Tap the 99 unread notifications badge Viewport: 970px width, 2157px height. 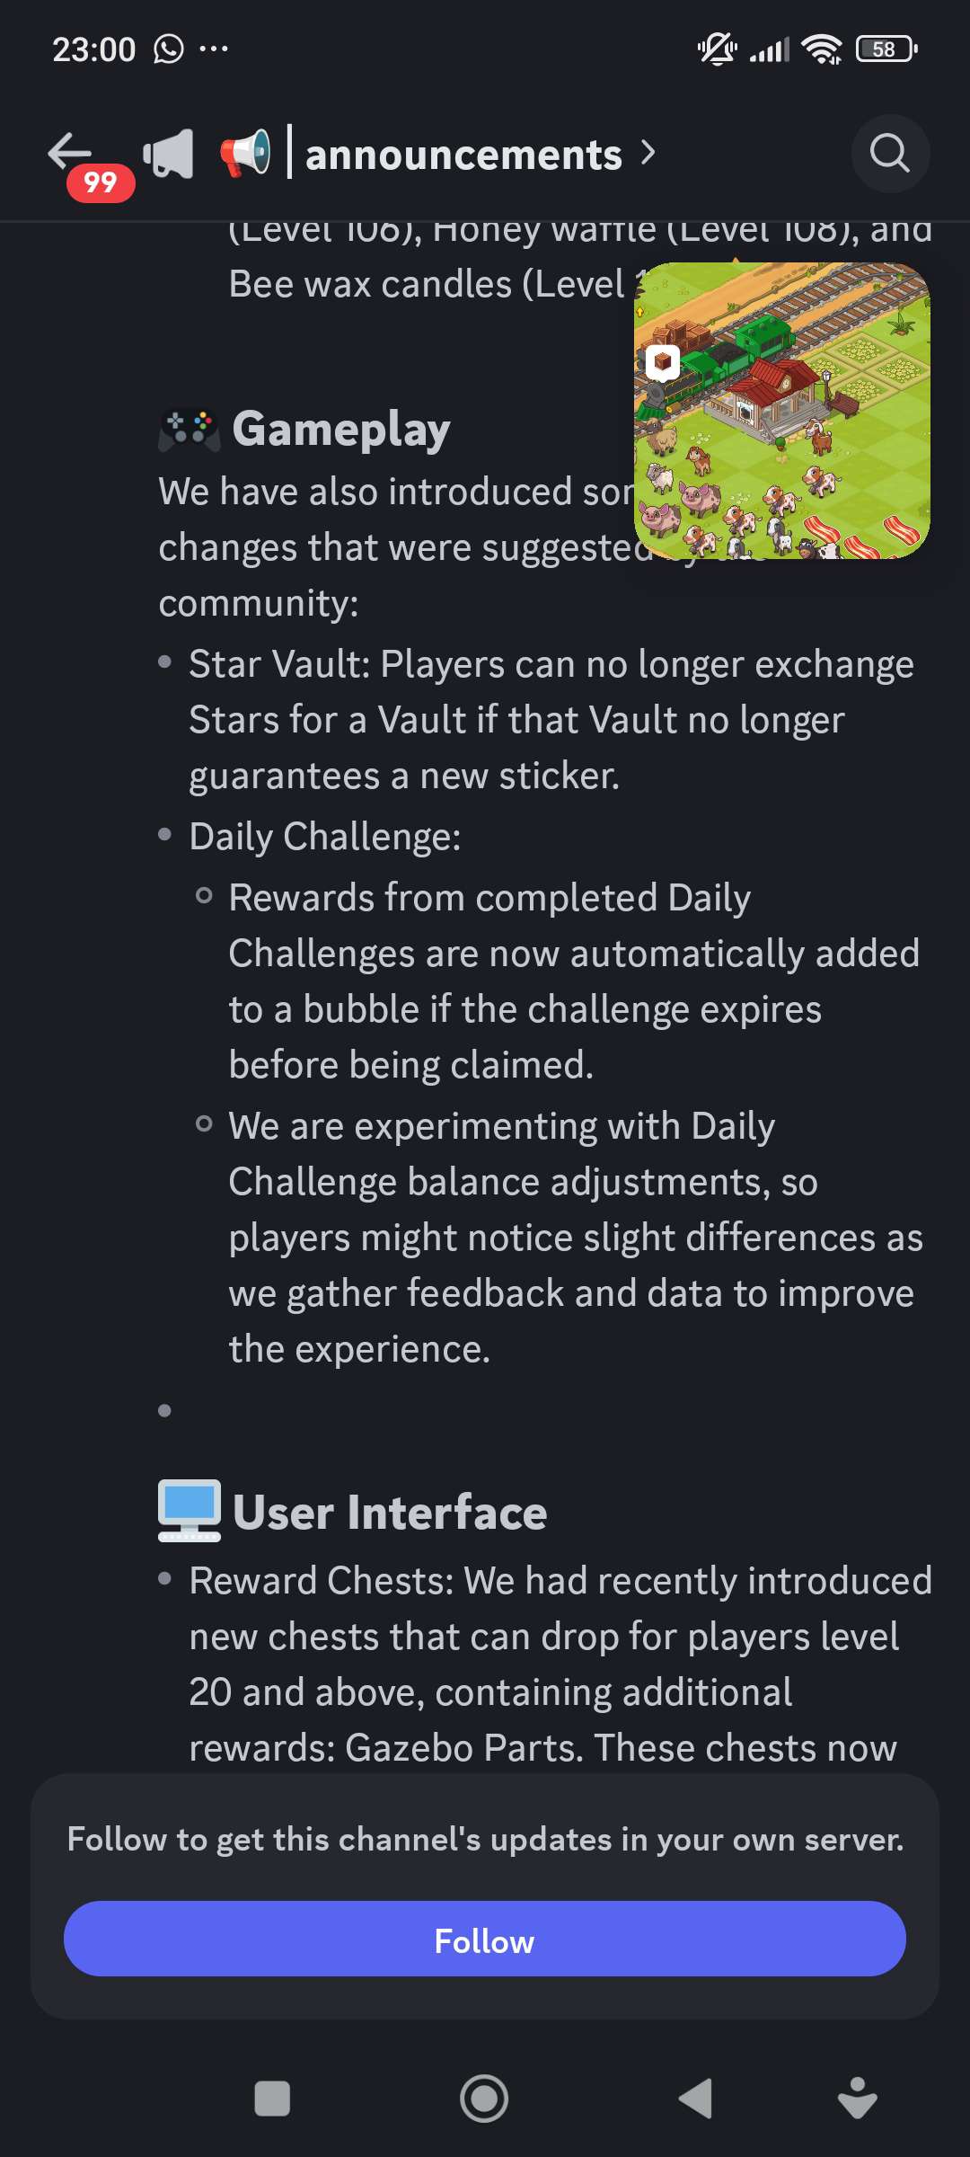click(x=101, y=182)
